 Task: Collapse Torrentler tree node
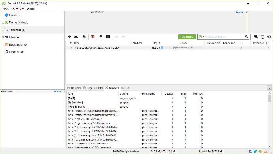point(3,30)
